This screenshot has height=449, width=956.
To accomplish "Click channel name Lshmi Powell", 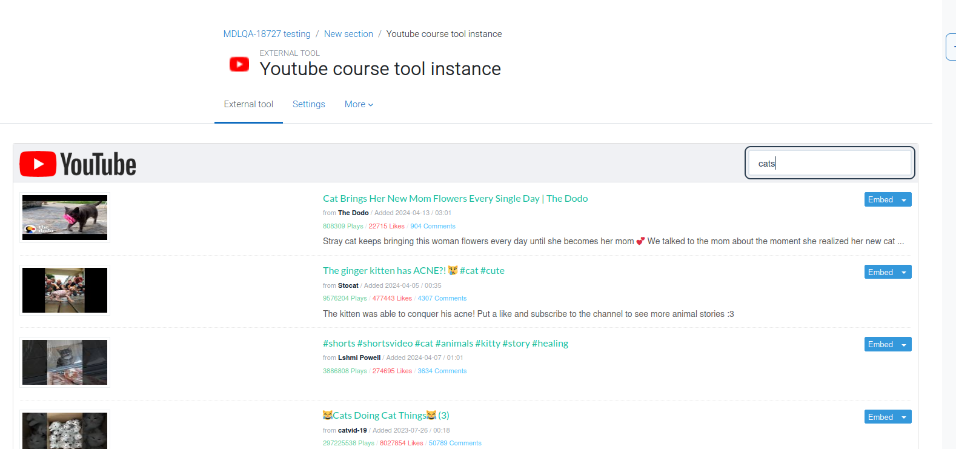I will click(x=359, y=358).
